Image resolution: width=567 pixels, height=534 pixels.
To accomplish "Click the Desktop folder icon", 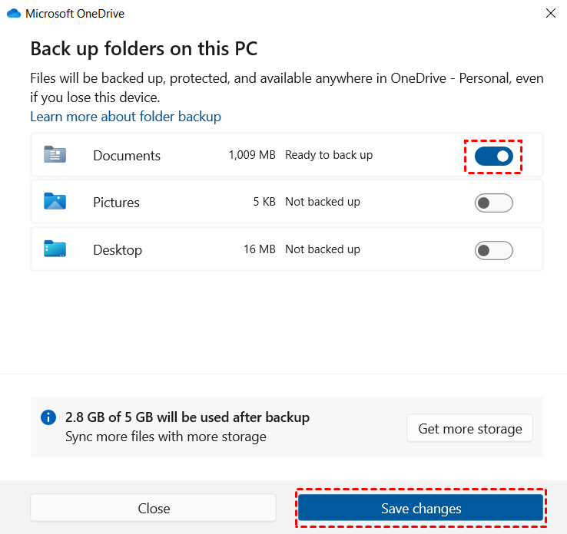I will pyautogui.click(x=55, y=249).
